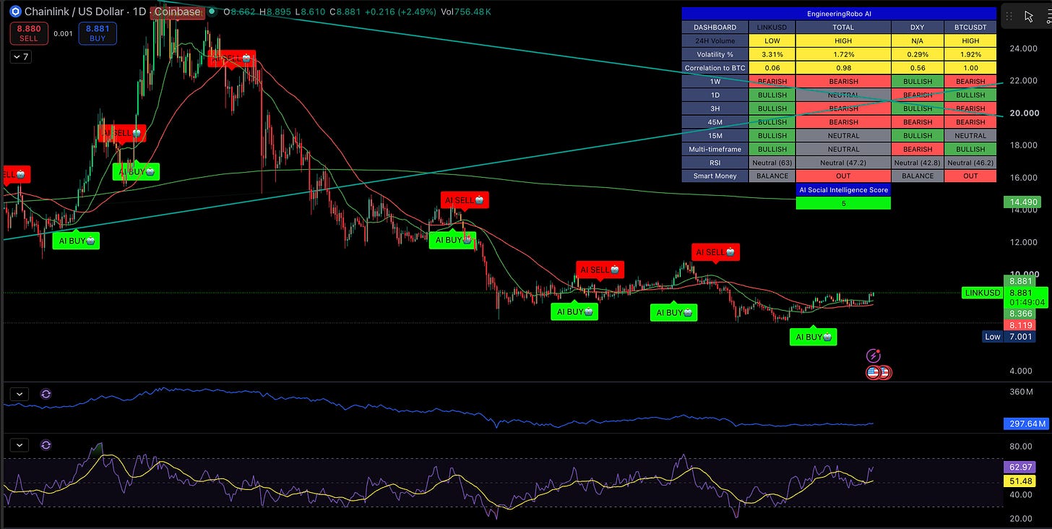
Task: Collapse the pane showing the 297.64M line
Action: [20, 394]
